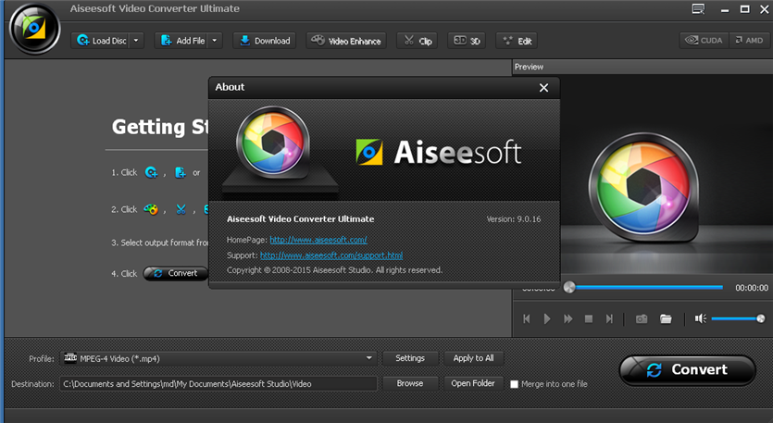Open the menu icon in title bar
Image resolution: width=773 pixels, height=423 pixels.
coord(697,9)
